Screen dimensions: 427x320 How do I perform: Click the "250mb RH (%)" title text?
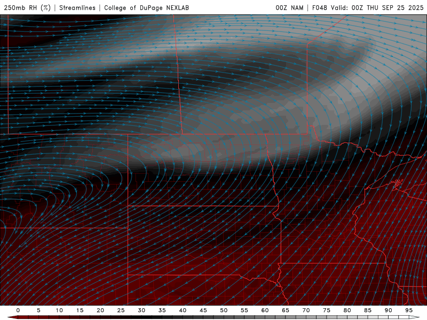(x=27, y=7)
